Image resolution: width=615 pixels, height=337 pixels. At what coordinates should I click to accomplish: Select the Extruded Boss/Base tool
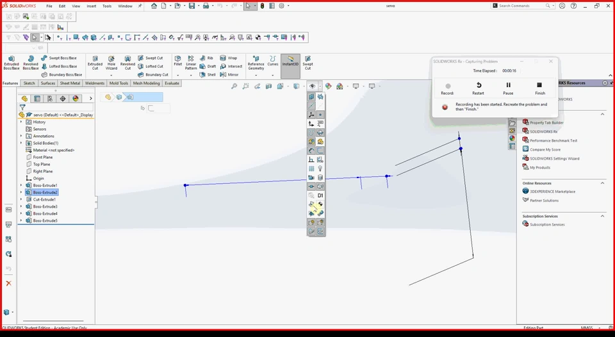tap(12, 63)
